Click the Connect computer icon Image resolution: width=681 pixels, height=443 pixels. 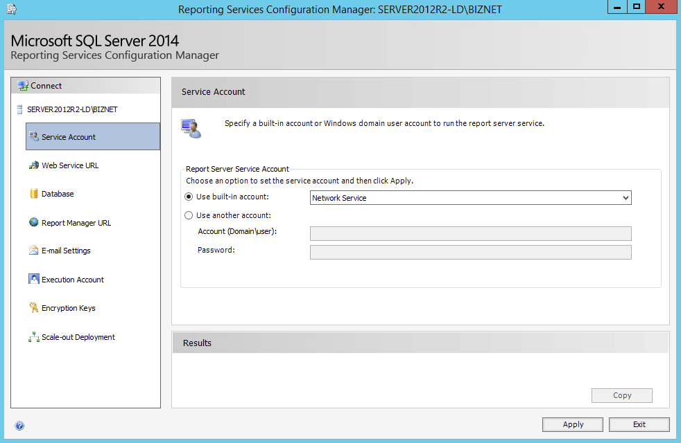point(23,85)
